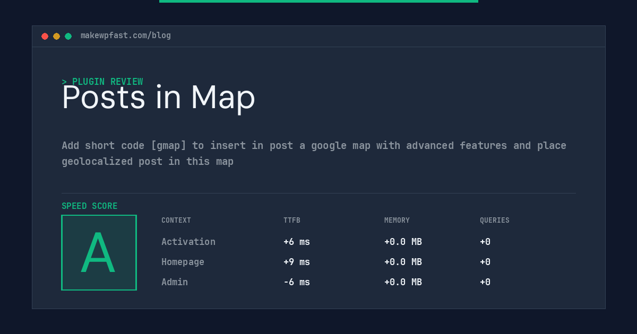Click the yellow minimize dot in window header
The image size is (637, 334).
tap(56, 36)
